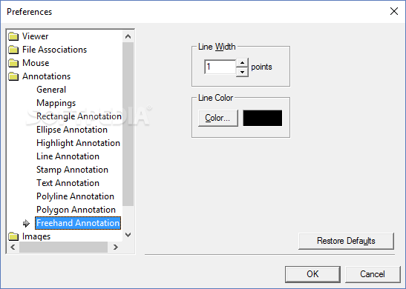Viewport: 406px width, 289px height.
Task: Click the tree scroll up arrow
Action: [x=128, y=36]
